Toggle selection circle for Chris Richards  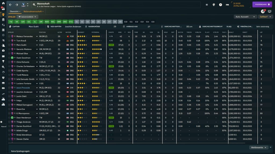click(x=9, y=62)
